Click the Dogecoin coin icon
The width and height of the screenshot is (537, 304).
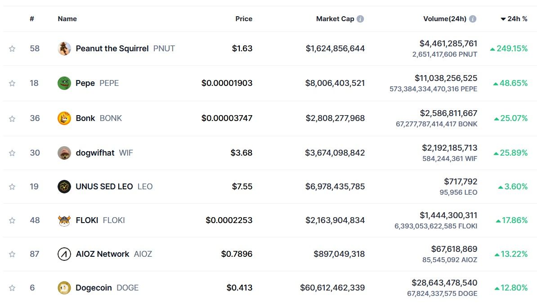[64, 288]
